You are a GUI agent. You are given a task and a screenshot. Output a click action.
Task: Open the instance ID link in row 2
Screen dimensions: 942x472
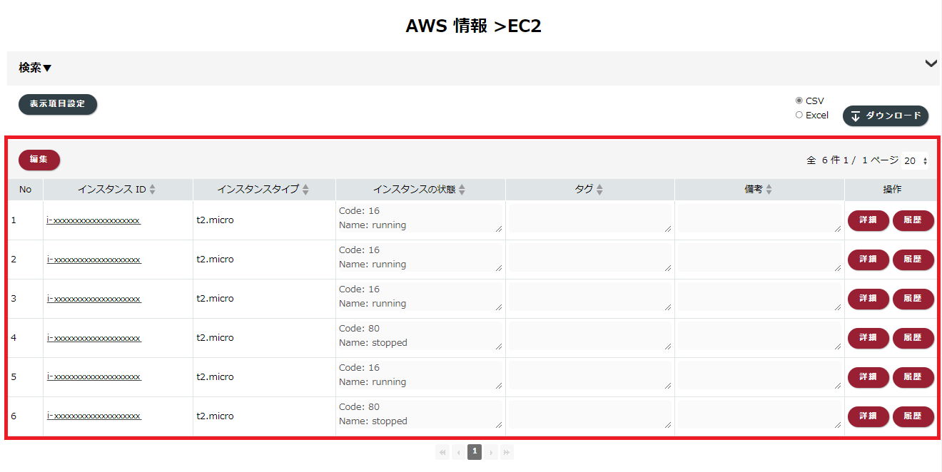(x=93, y=260)
